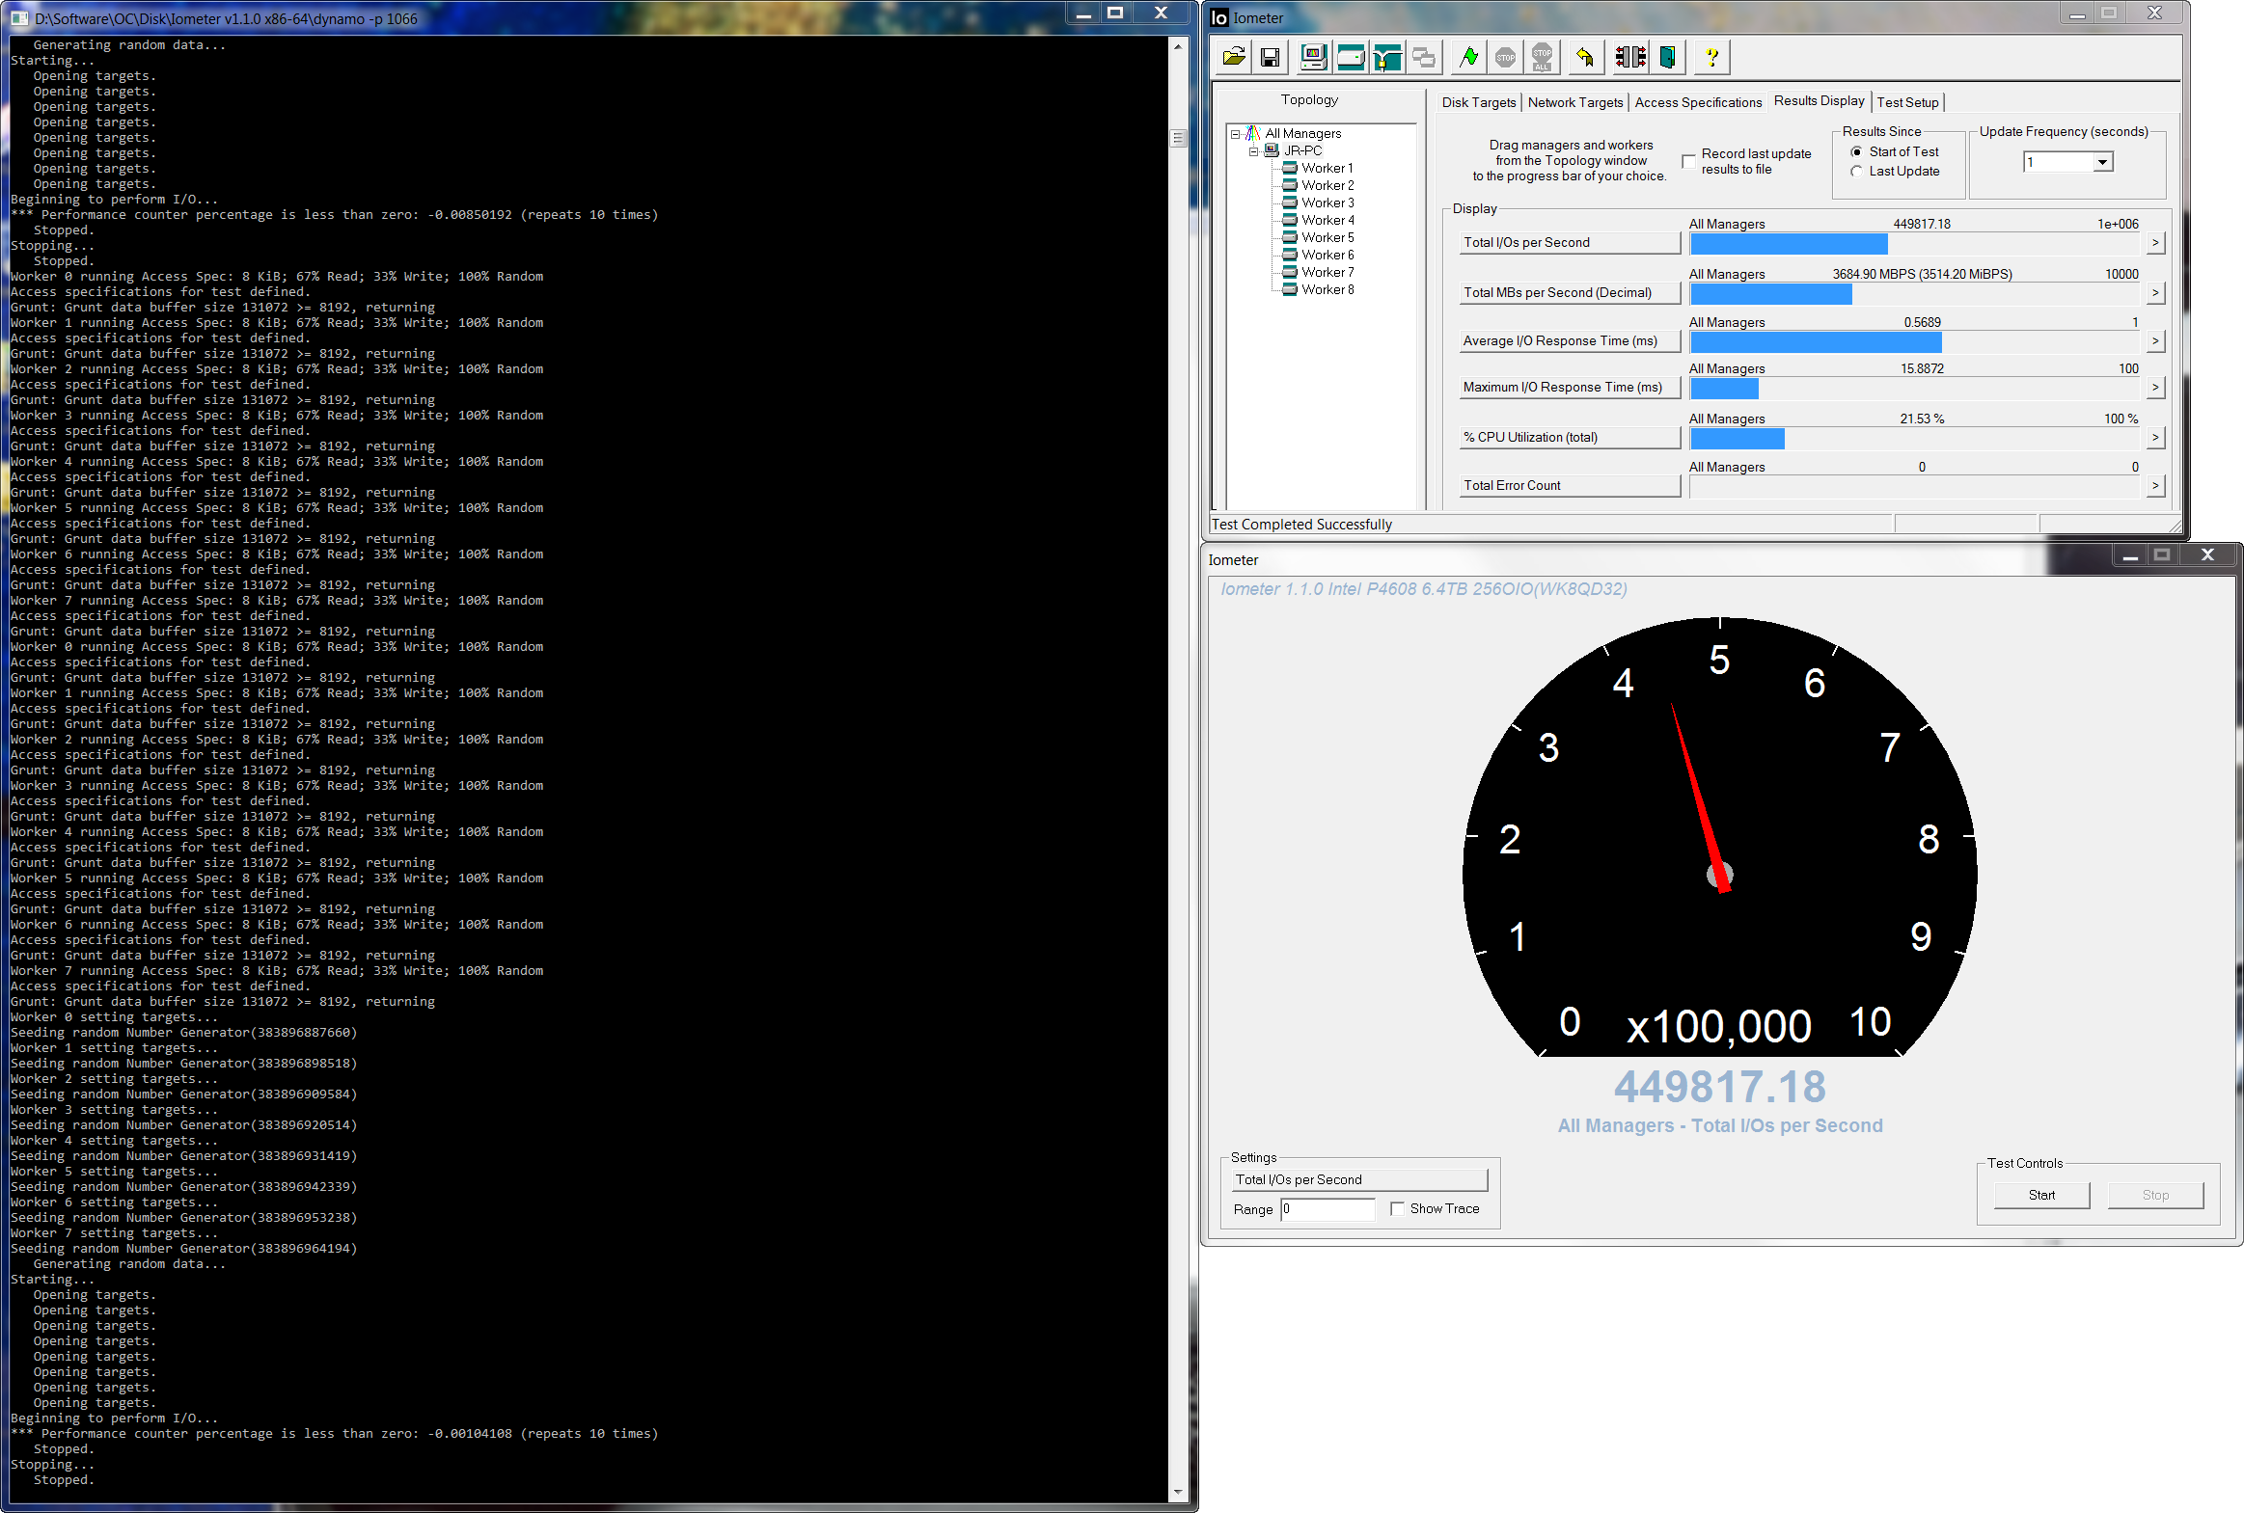The width and height of the screenshot is (2244, 1513).
Task: Select the All Managers node icon
Action: pyautogui.click(x=1253, y=133)
